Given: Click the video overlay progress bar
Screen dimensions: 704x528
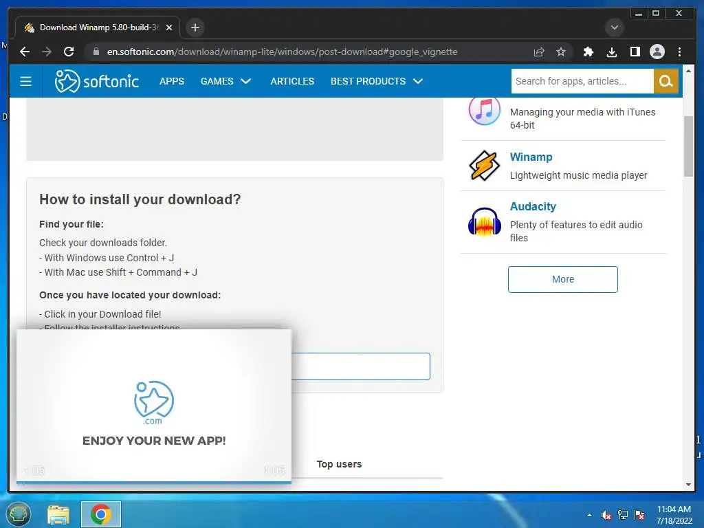Looking at the screenshot, I should [x=153, y=483].
